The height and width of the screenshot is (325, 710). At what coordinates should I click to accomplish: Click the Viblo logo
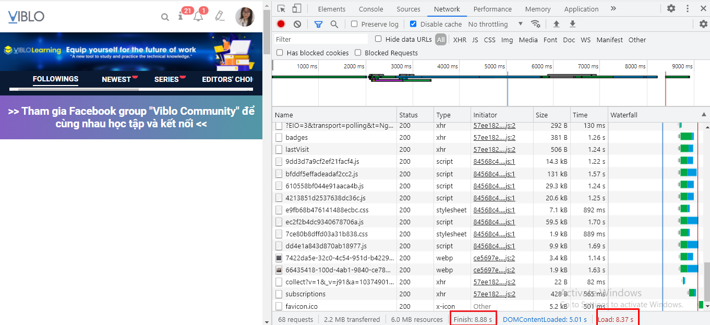26,17
